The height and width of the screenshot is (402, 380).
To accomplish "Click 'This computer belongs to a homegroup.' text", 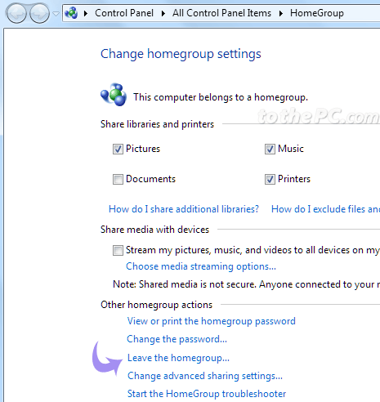I will tap(221, 97).
